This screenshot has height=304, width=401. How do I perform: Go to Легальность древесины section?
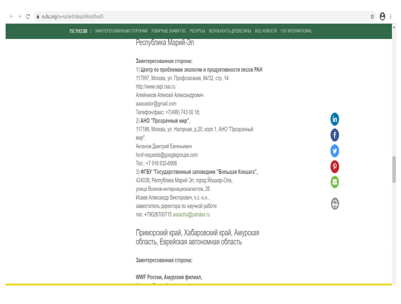pos(230,31)
